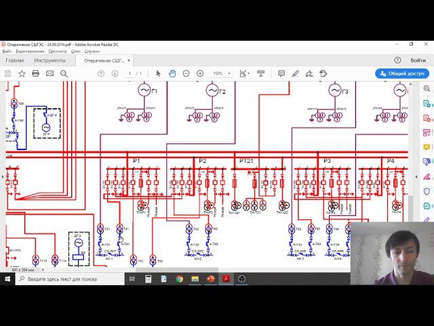The width and height of the screenshot is (434, 326).
Task: Click the Р3 section label
Action: click(327, 161)
